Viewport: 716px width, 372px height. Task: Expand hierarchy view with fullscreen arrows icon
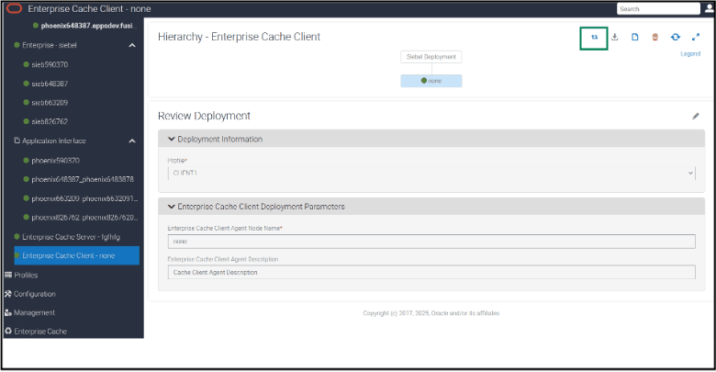(x=696, y=37)
